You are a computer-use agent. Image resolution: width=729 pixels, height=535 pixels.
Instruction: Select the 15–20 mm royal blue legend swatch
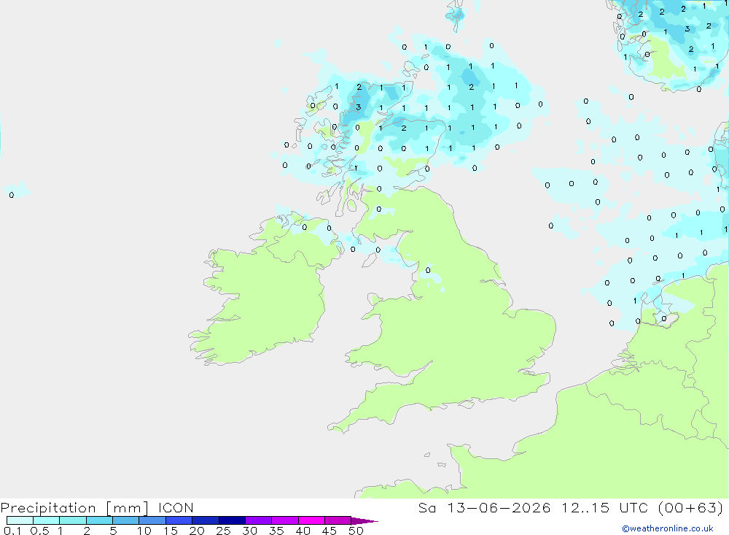point(179,520)
